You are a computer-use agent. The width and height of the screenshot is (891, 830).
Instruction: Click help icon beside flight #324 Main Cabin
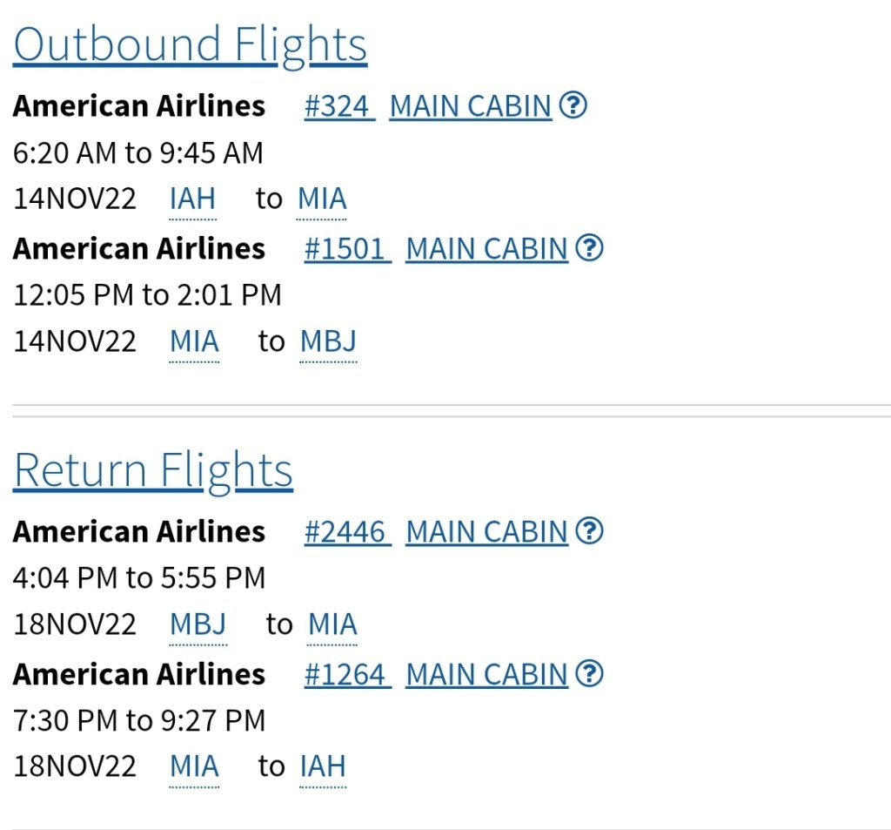(x=573, y=106)
